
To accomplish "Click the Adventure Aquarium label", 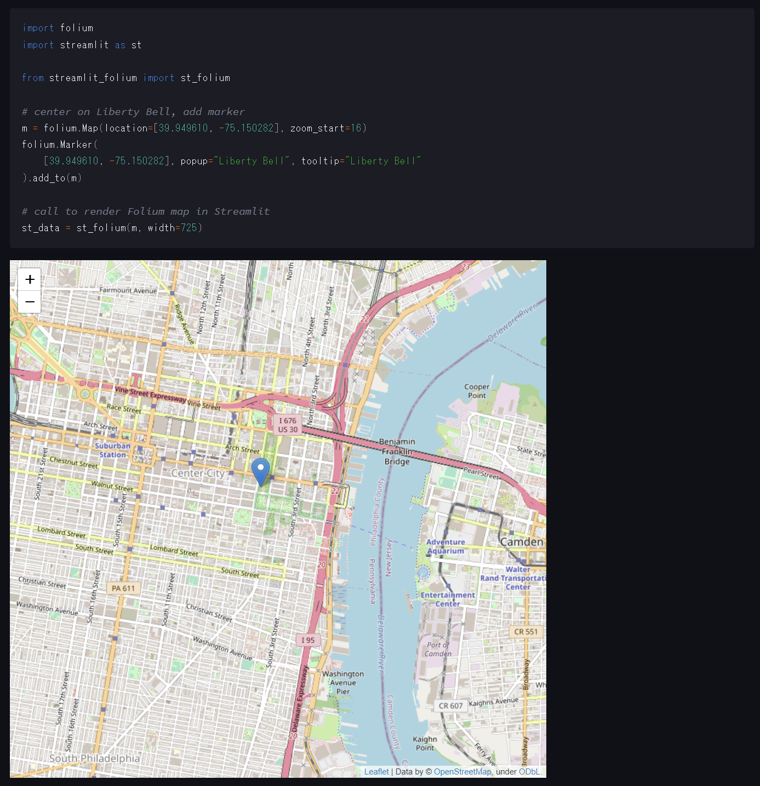I will pos(445,546).
